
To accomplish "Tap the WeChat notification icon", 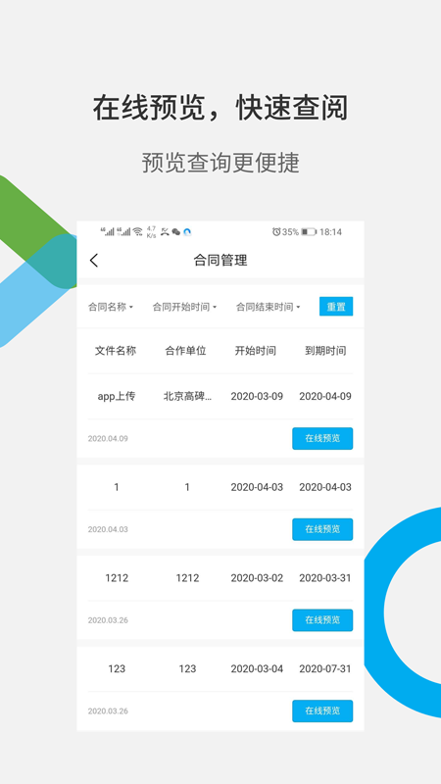I will click(176, 232).
